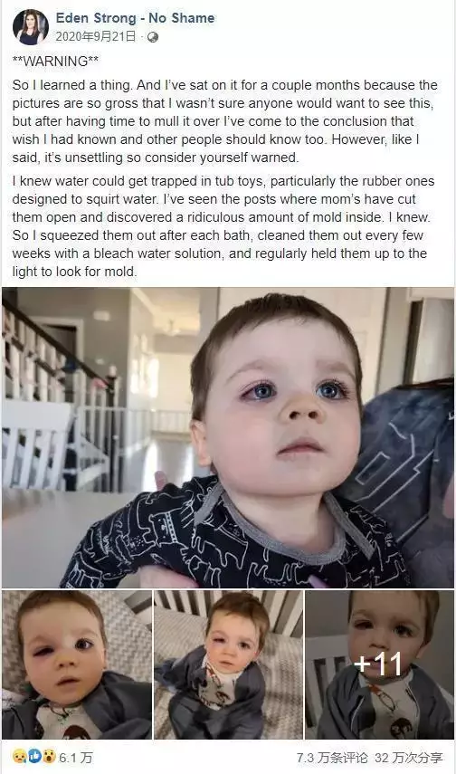Click the paragraph starting 'I knew water could'
The width and height of the screenshot is (456, 774).
pyautogui.click(x=223, y=226)
